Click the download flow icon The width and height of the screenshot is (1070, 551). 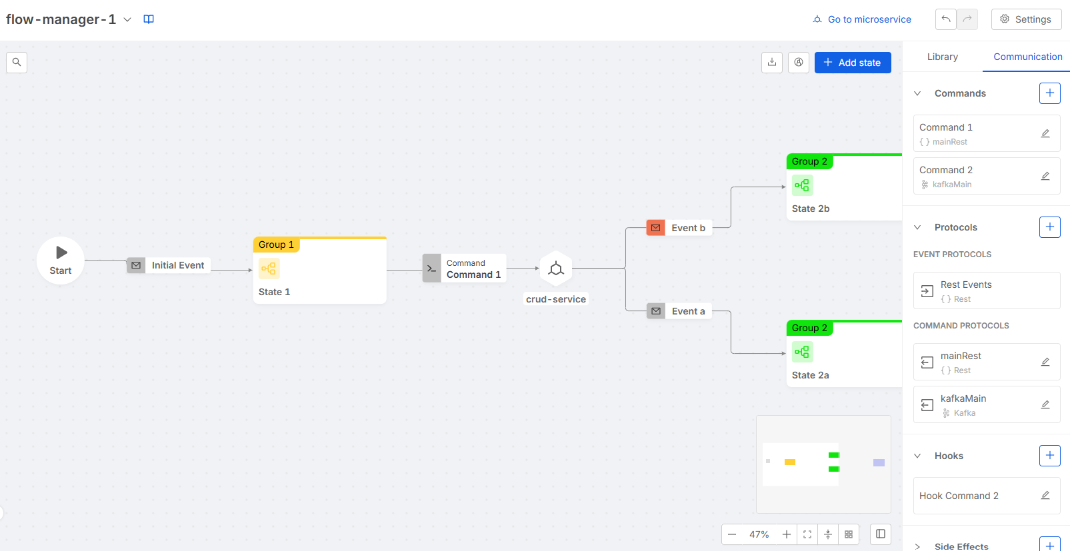click(772, 63)
